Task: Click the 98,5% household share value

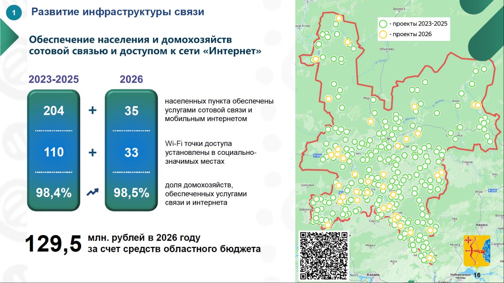Action: tap(131, 193)
